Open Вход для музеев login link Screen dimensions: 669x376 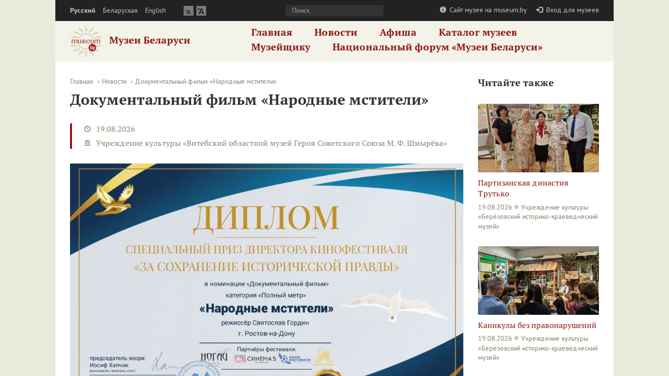pos(573,10)
